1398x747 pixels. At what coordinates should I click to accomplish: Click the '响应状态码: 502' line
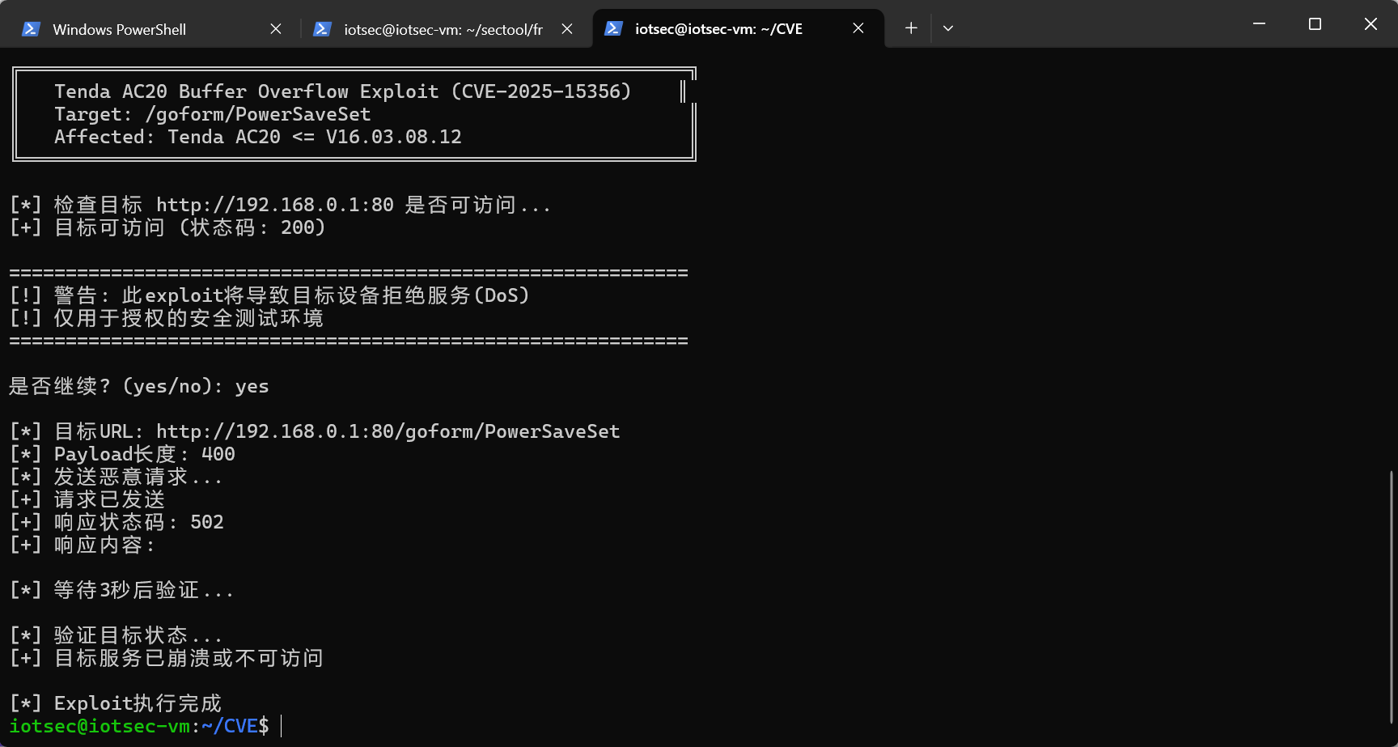coord(116,522)
